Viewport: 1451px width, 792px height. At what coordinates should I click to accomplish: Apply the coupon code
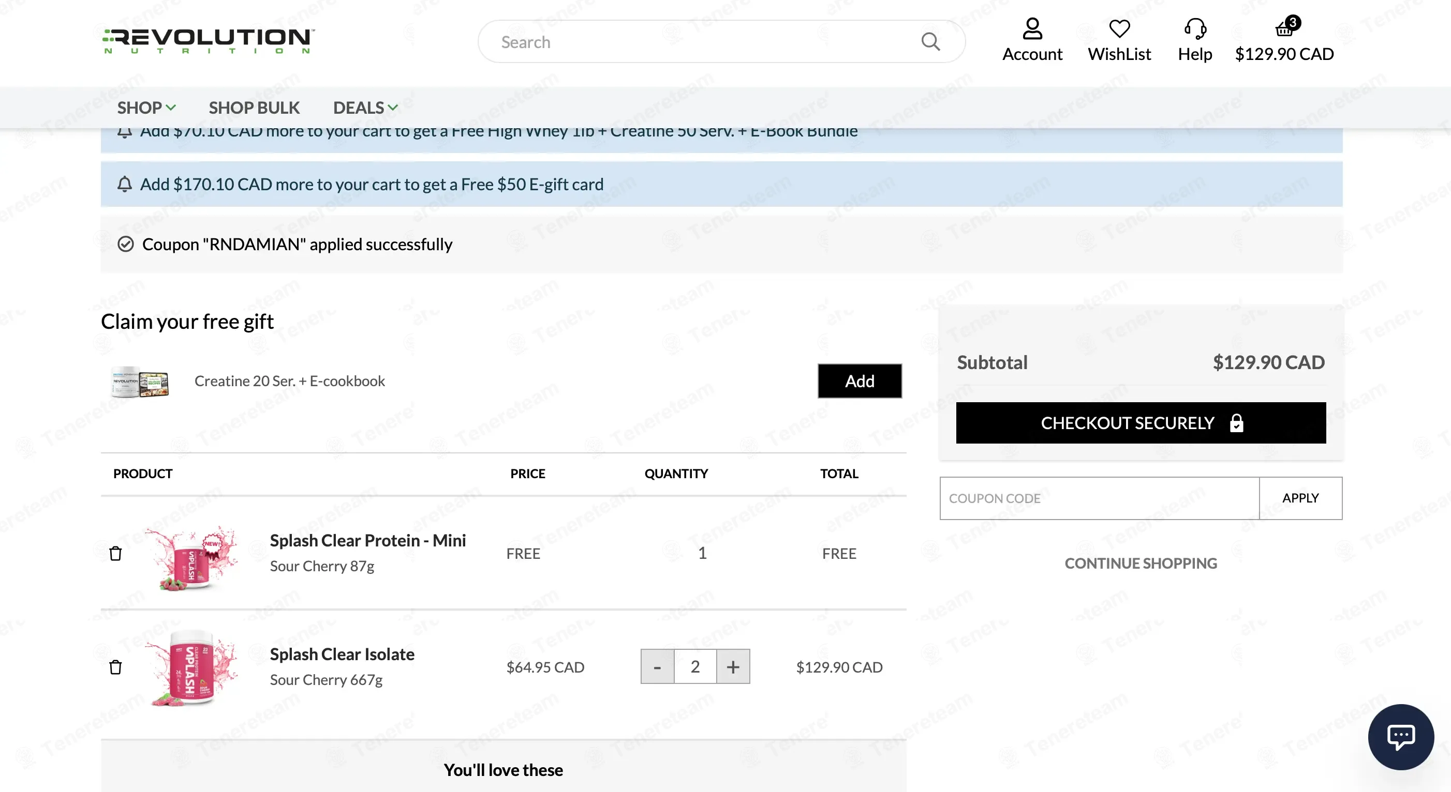pos(1300,498)
